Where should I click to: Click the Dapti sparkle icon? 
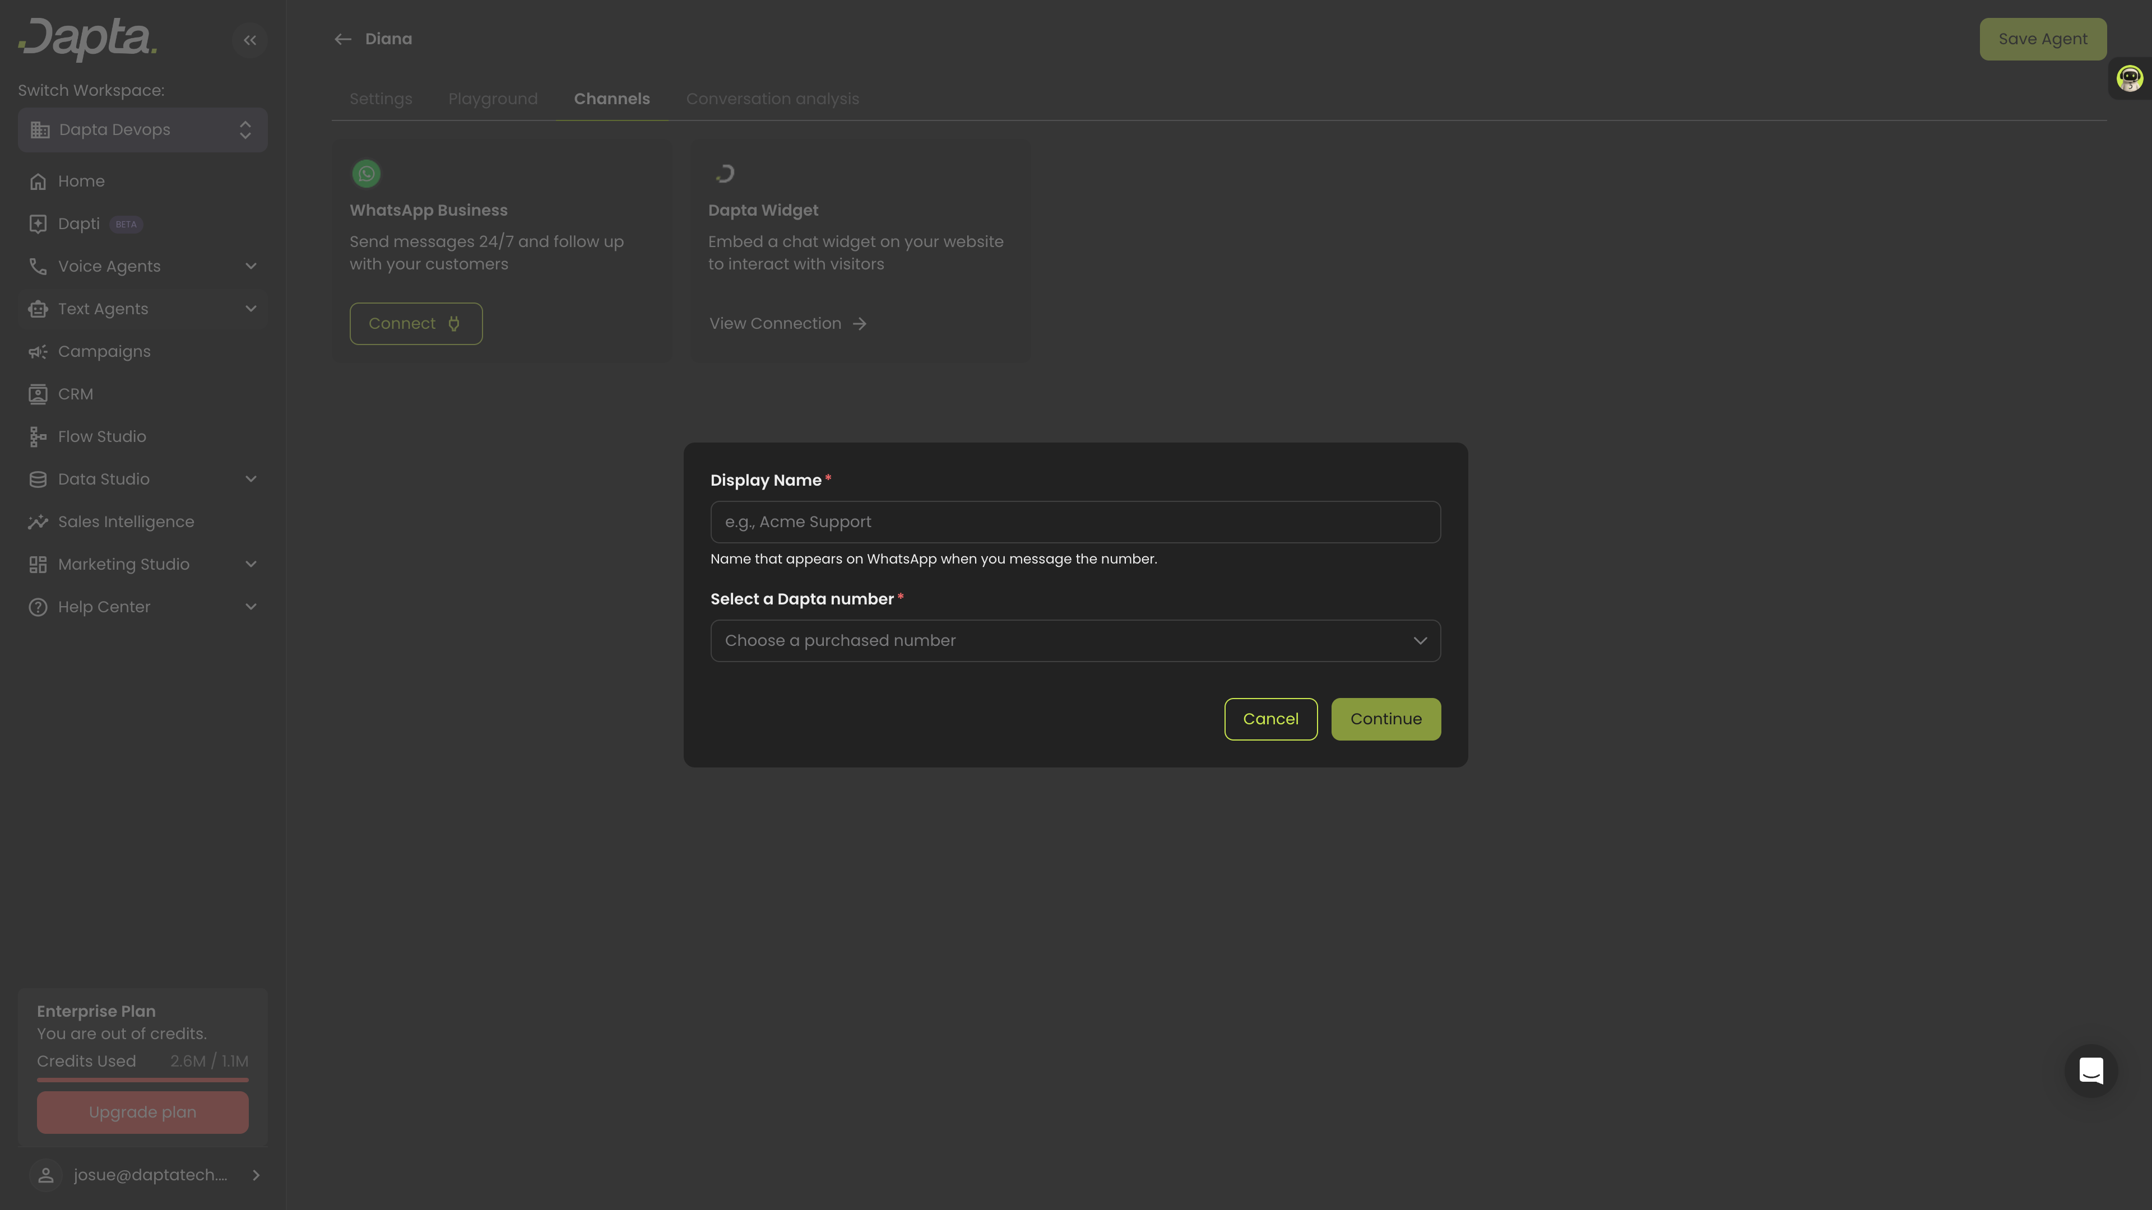tap(38, 224)
